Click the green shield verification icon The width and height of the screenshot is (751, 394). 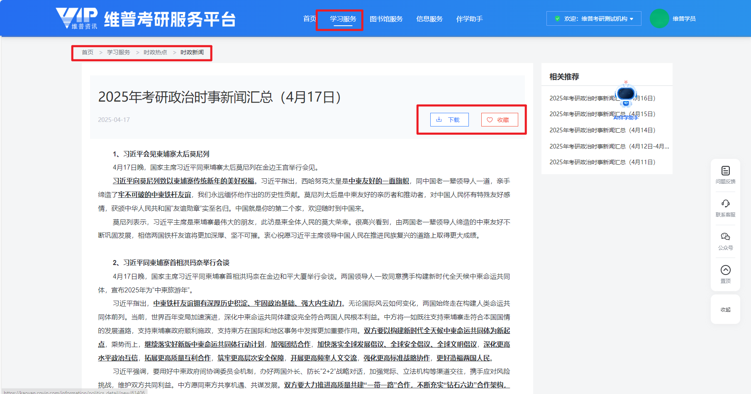click(x=557, y=19)
